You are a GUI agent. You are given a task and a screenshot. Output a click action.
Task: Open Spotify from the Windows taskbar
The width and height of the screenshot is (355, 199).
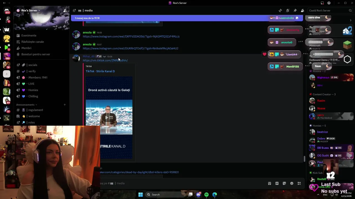[x=206, y=195]
